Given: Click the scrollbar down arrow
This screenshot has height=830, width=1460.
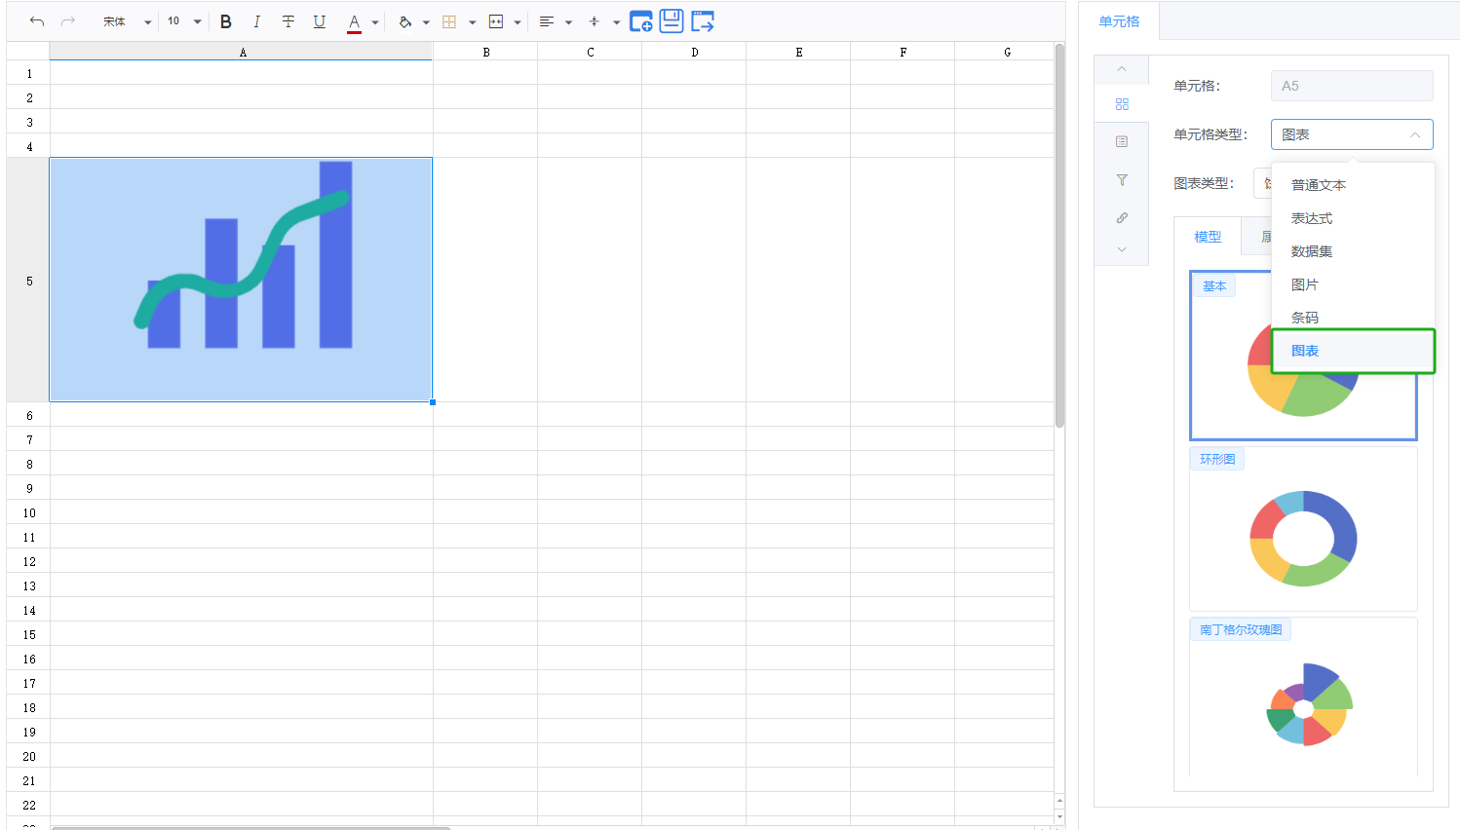Looking at the screenshot, I should click(1059, 817).
